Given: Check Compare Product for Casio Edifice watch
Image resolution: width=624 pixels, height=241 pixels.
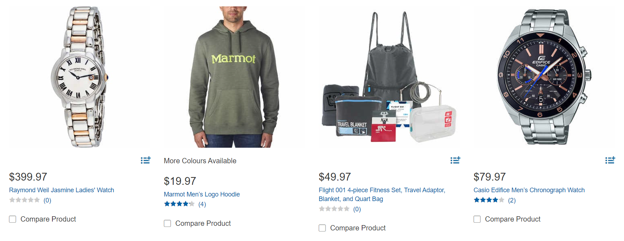Looking at the screenshot, I should (477, 219).
